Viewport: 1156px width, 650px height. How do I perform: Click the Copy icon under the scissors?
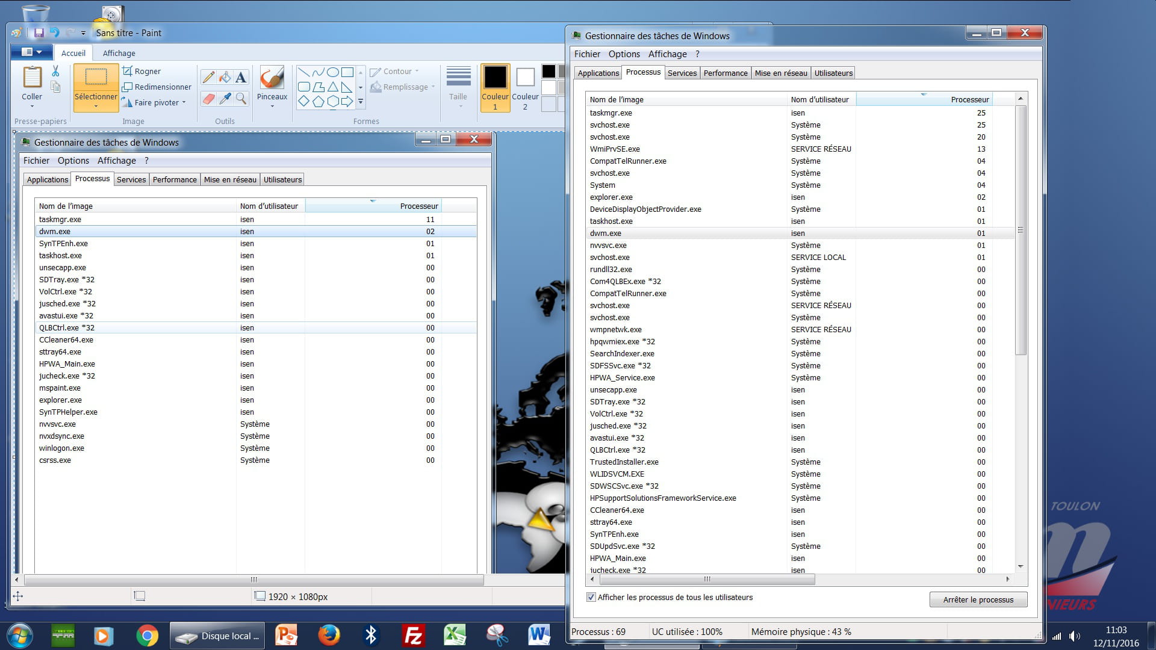click(x=55, y=87)
